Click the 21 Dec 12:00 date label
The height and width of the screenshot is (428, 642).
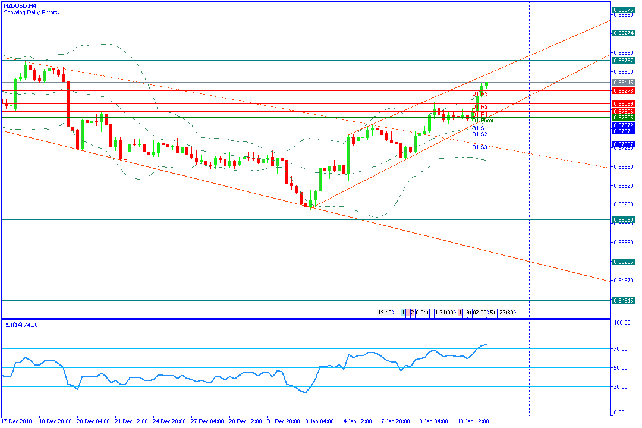[x=131, y=421]
